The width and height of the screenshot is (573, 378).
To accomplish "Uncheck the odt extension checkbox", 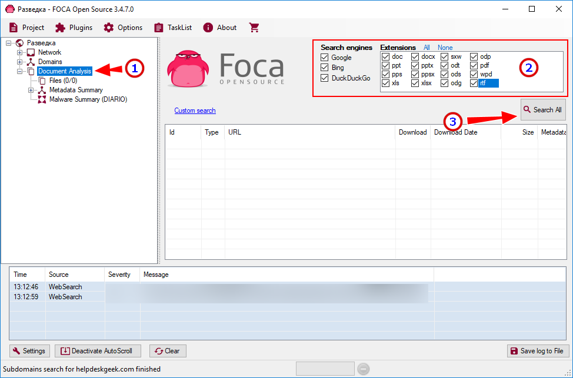I will (x=444, y=65).
